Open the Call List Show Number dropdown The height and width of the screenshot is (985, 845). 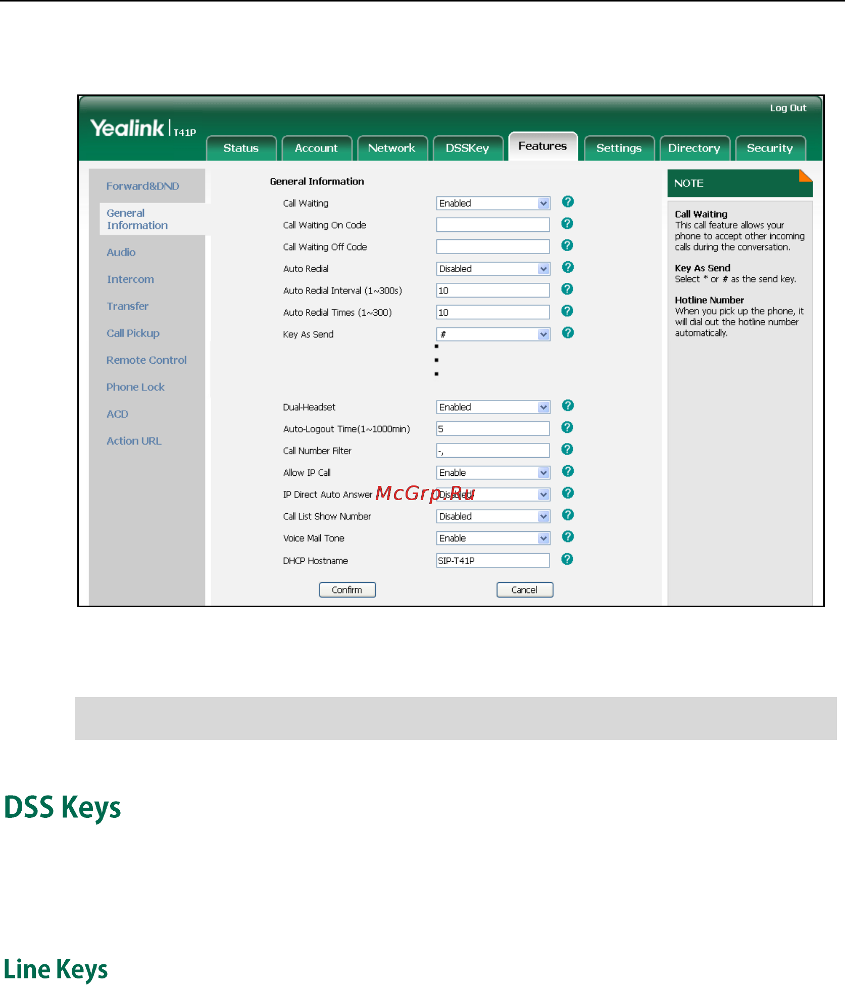click(493, 516)
